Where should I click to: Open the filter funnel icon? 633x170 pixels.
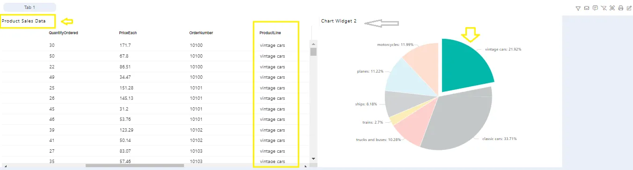tap(578, 8)
